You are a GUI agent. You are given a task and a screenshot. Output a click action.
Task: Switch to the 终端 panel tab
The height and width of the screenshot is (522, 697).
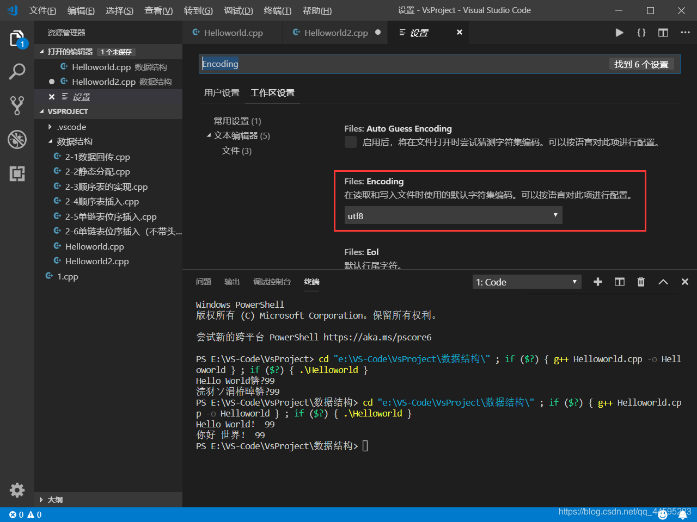(311, 282)
